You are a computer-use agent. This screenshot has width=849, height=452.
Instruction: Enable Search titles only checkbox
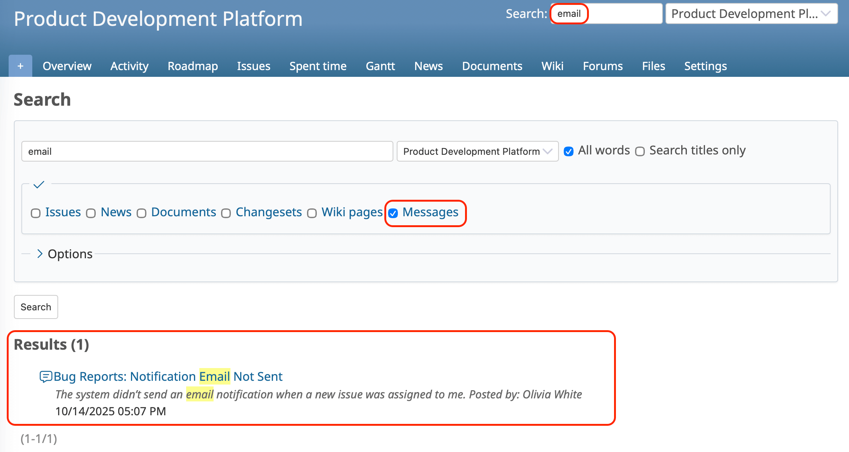click(640, 151)
